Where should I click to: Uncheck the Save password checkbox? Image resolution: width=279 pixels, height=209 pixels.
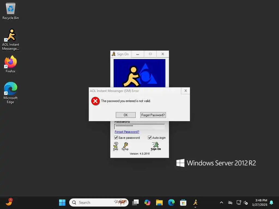[x=116, y=137]
